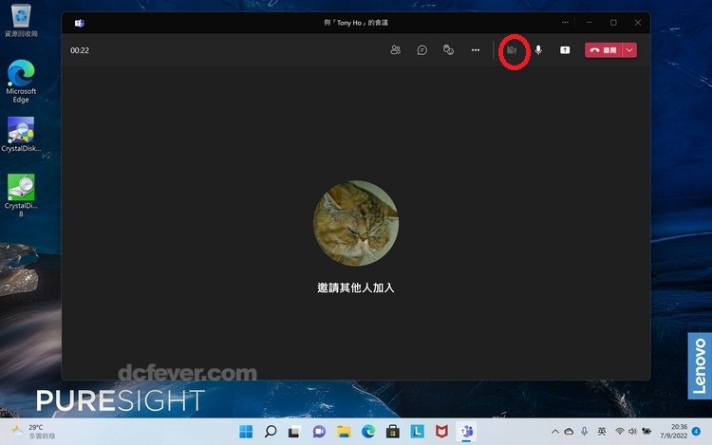
Task: Open the share content tray
Action: click(565, 50)
